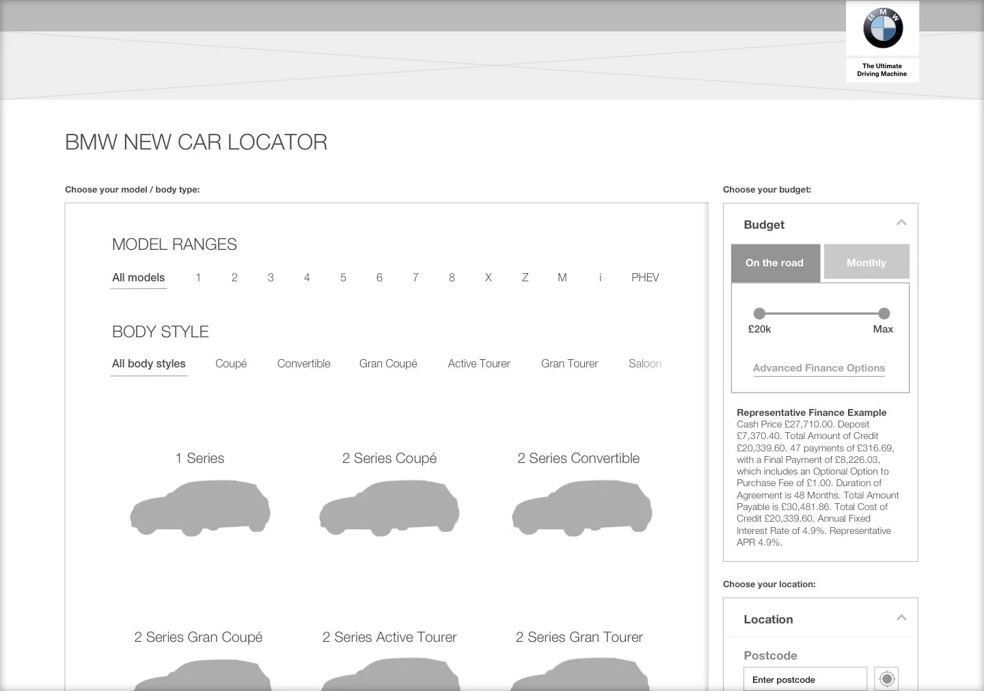Filter by Gran Tourer body style

click(569, 363)
